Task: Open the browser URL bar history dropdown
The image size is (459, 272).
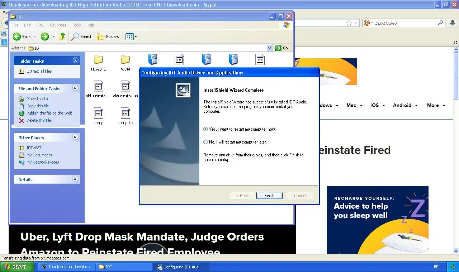Action: [356, 23]
